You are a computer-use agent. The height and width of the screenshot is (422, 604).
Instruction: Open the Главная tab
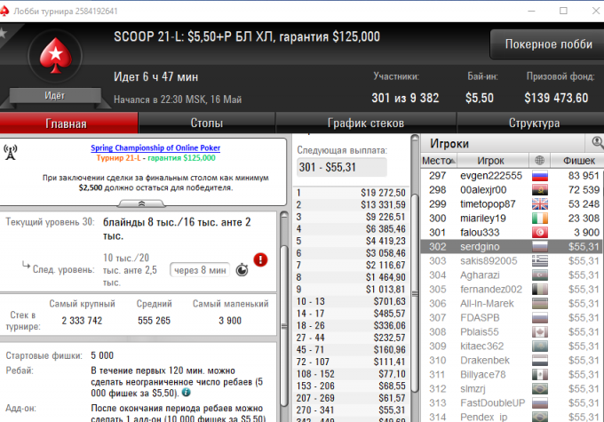pos(68,123)
